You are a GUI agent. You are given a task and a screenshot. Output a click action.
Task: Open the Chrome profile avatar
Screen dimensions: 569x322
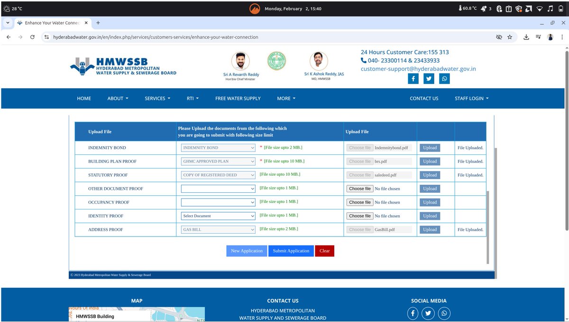[x=550, y=37]
